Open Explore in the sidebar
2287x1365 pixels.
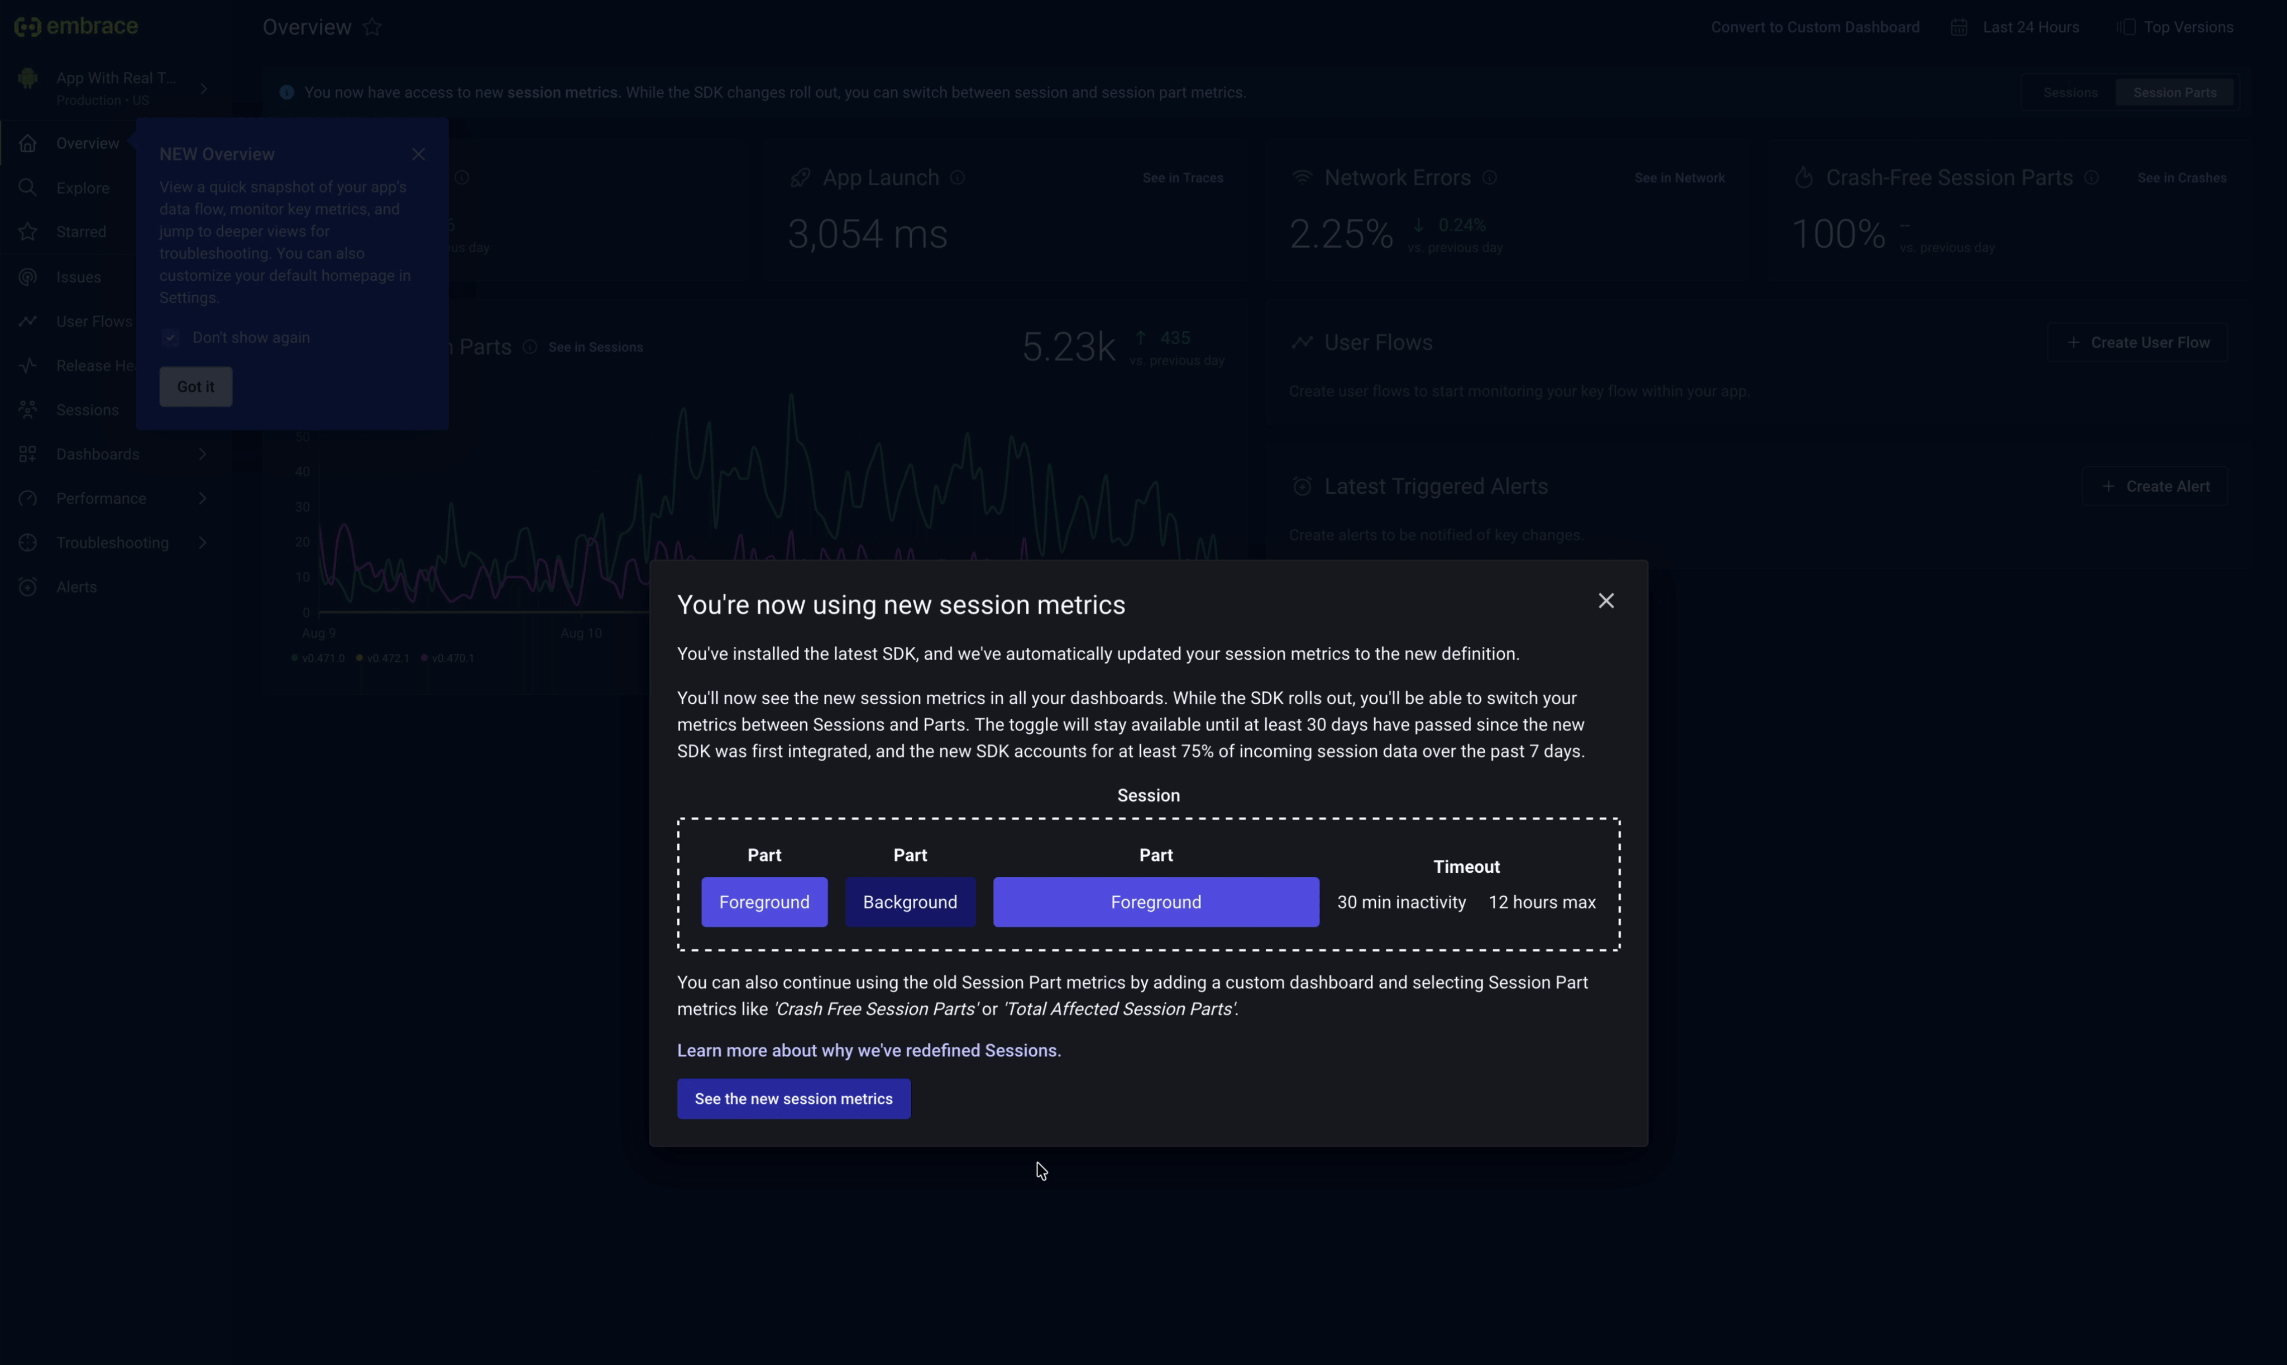tap(83, 188)
